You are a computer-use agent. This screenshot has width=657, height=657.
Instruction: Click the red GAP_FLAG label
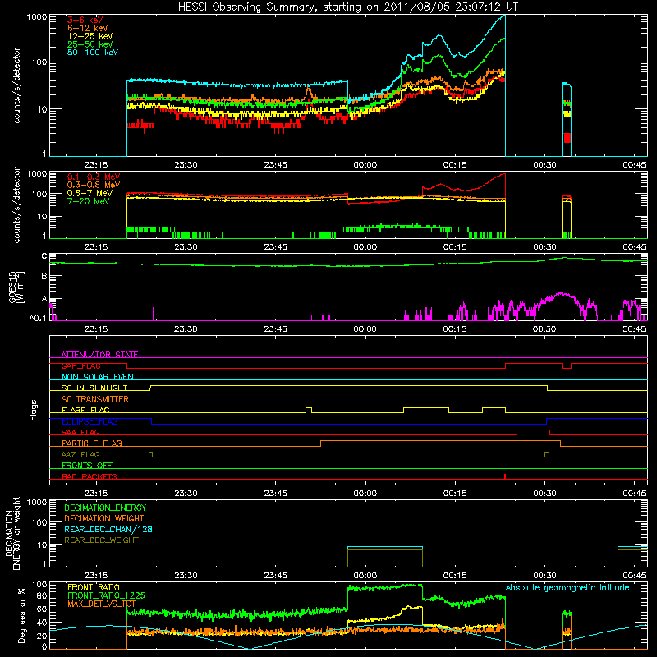tap(80, 365)
